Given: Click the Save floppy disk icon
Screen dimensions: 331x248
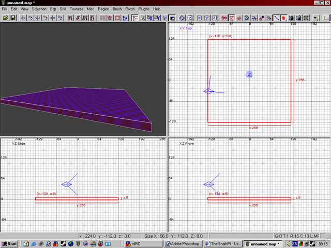Looking at the screenshot, I should (x=12, y=18).
